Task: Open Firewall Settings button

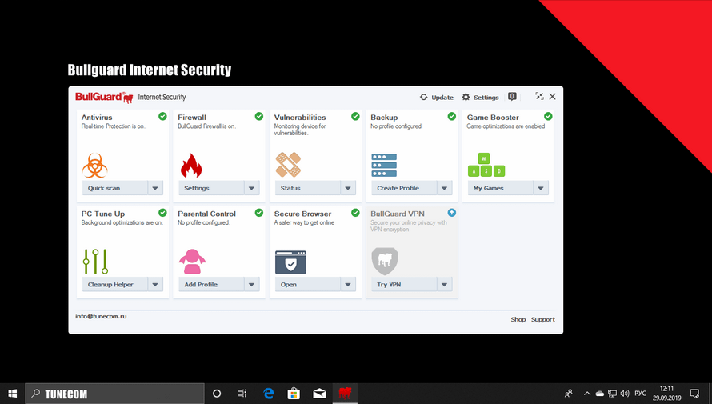Action: click(x=211, y=188)
